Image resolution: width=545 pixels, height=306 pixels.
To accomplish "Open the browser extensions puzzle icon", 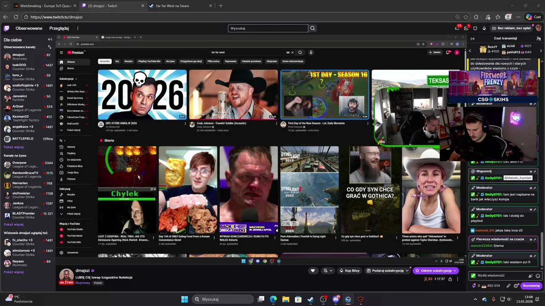I will tap(476, 17).
